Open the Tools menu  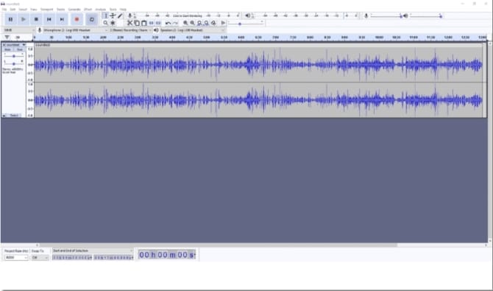click(x=113, y=10)
